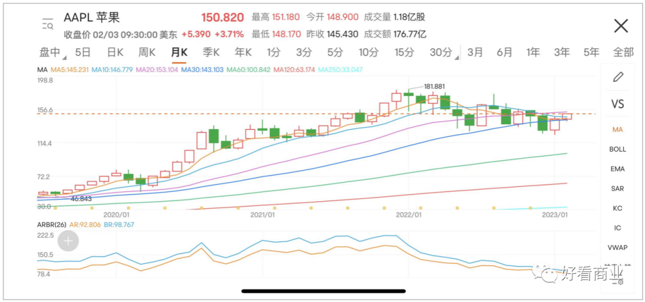Set range to 全部
Viewport: 645px width, 302px height.
623,52
